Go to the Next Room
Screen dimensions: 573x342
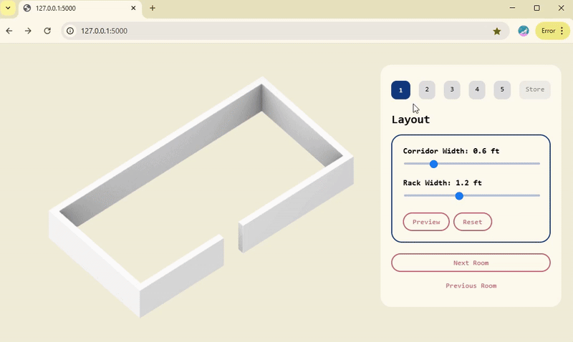click(471, 263)
